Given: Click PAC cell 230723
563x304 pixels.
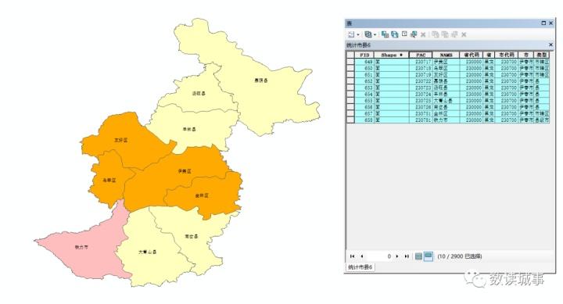Looking at the screenshot, I should (421, 88).
